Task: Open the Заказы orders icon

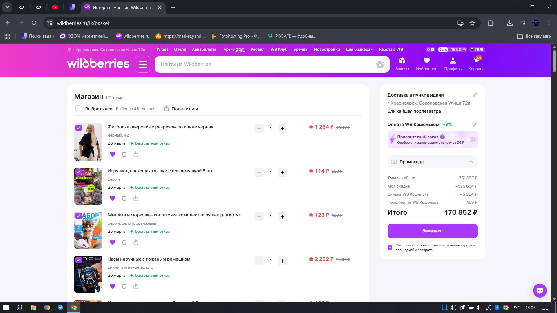Action: [x=402, y=63]
